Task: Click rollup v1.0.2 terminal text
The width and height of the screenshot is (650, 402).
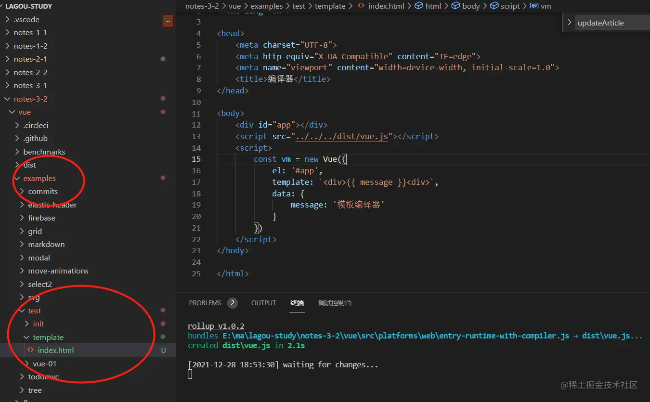Action: pos(216,326)
